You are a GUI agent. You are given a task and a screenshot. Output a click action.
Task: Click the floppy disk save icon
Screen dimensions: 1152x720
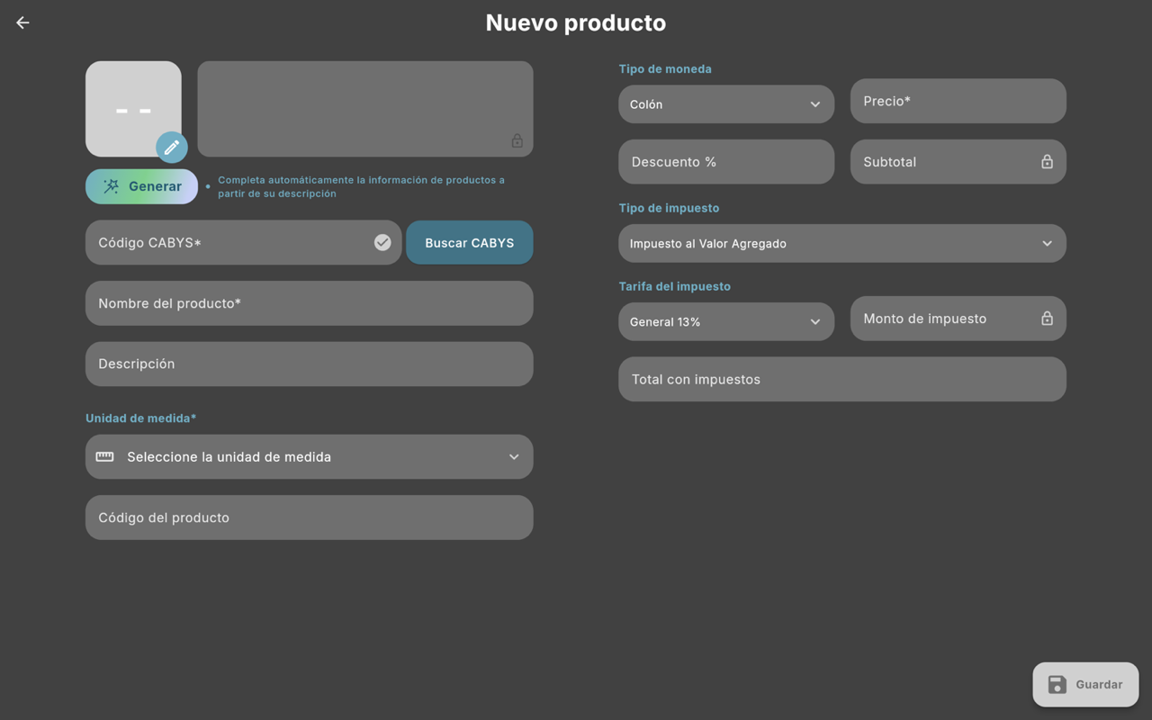(x=1057, y=685)
